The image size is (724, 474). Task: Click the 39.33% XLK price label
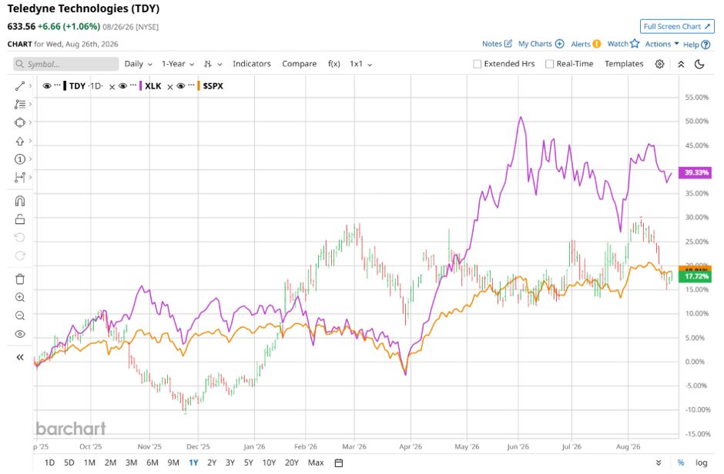point(695,173)
